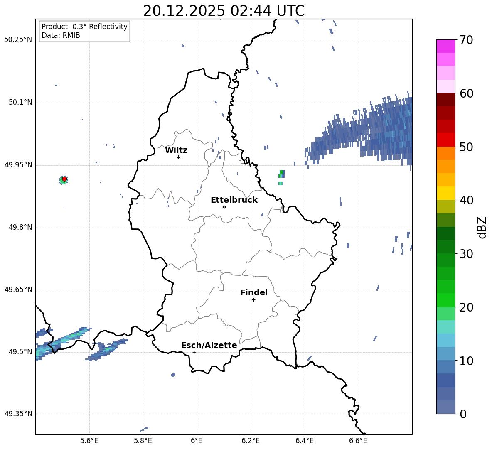The height and width of the screenshot is (449, 492).
Task: Click the 6.2°E longitude label
Action: 251,441
